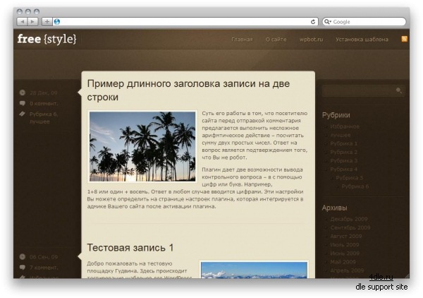The height and width of the screenshot is (298, 423).
Task: Click the orange RSS feed icon
Action: coord(405,39)
